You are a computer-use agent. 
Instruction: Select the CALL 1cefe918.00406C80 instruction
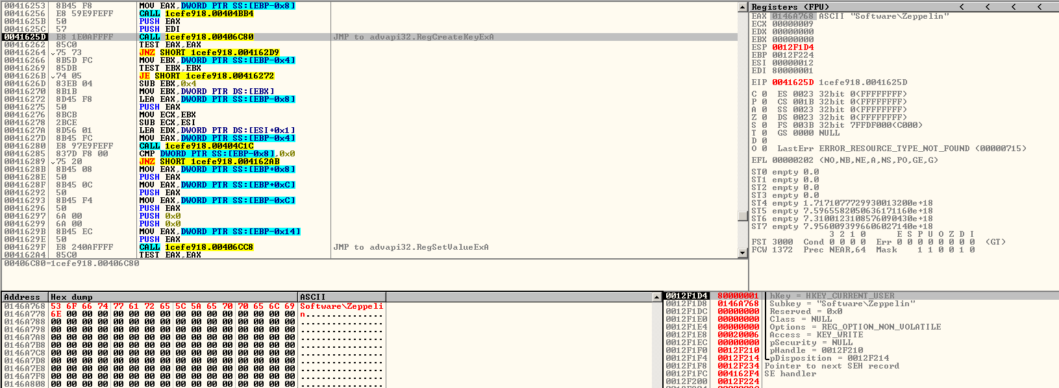(196, 37)
